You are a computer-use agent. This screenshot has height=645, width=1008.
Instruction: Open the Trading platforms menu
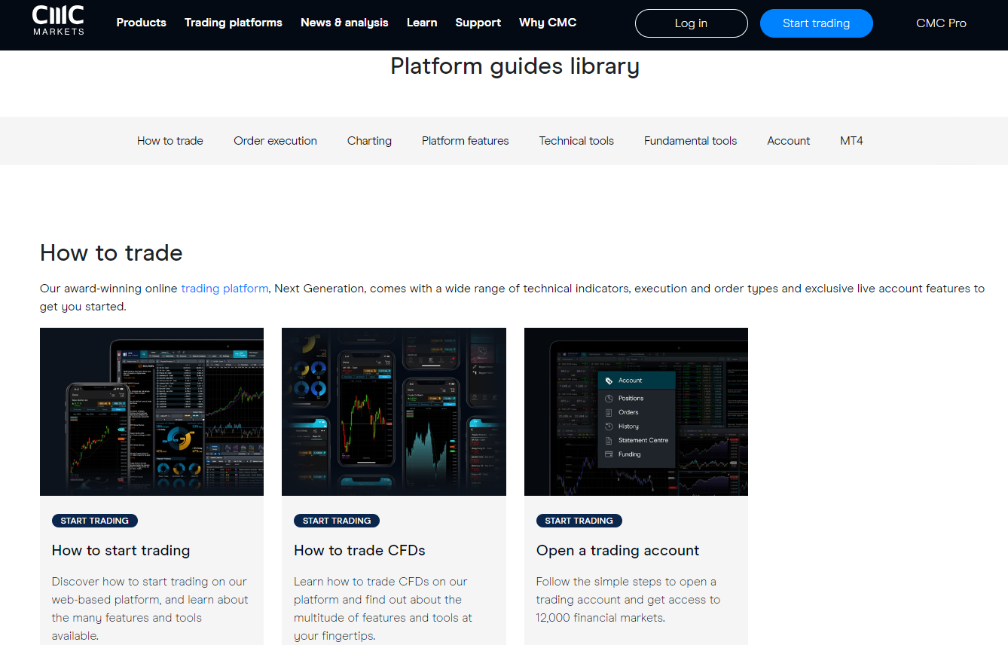(x=233, y=23)
